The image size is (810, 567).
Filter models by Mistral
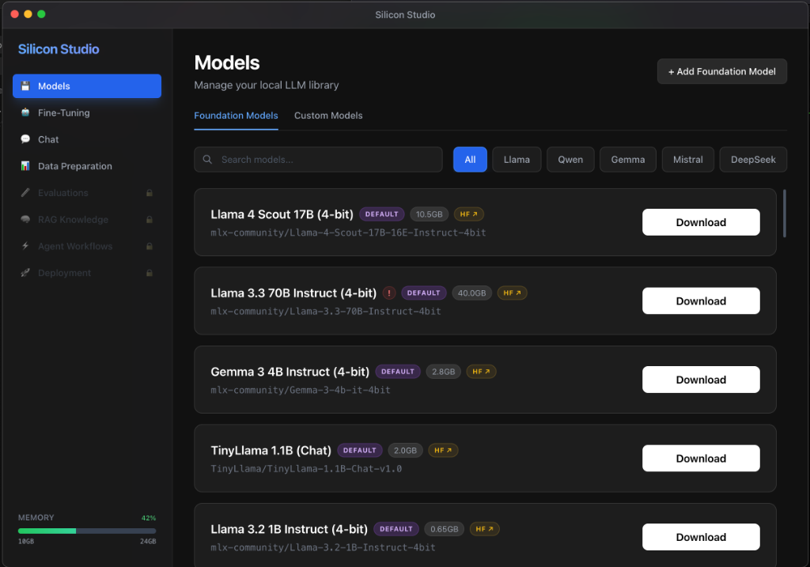point(687,160)
